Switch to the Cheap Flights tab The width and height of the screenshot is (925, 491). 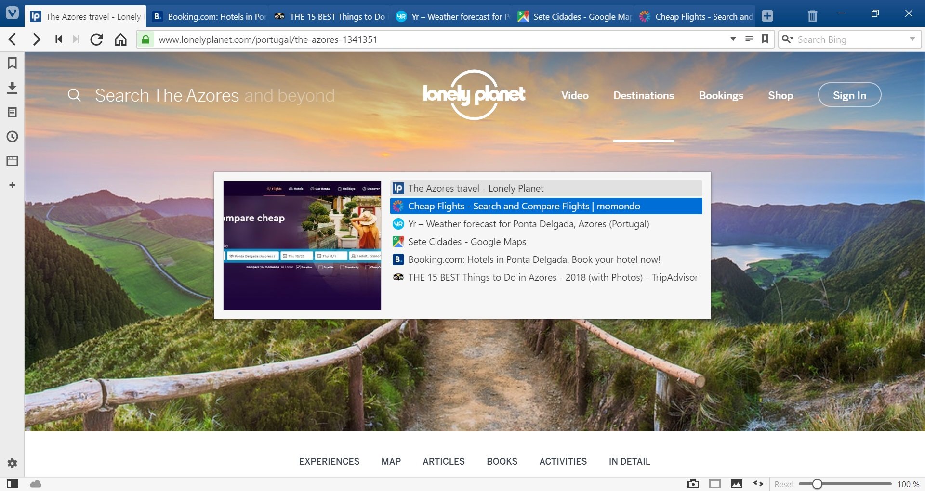[x=695, y=16]
